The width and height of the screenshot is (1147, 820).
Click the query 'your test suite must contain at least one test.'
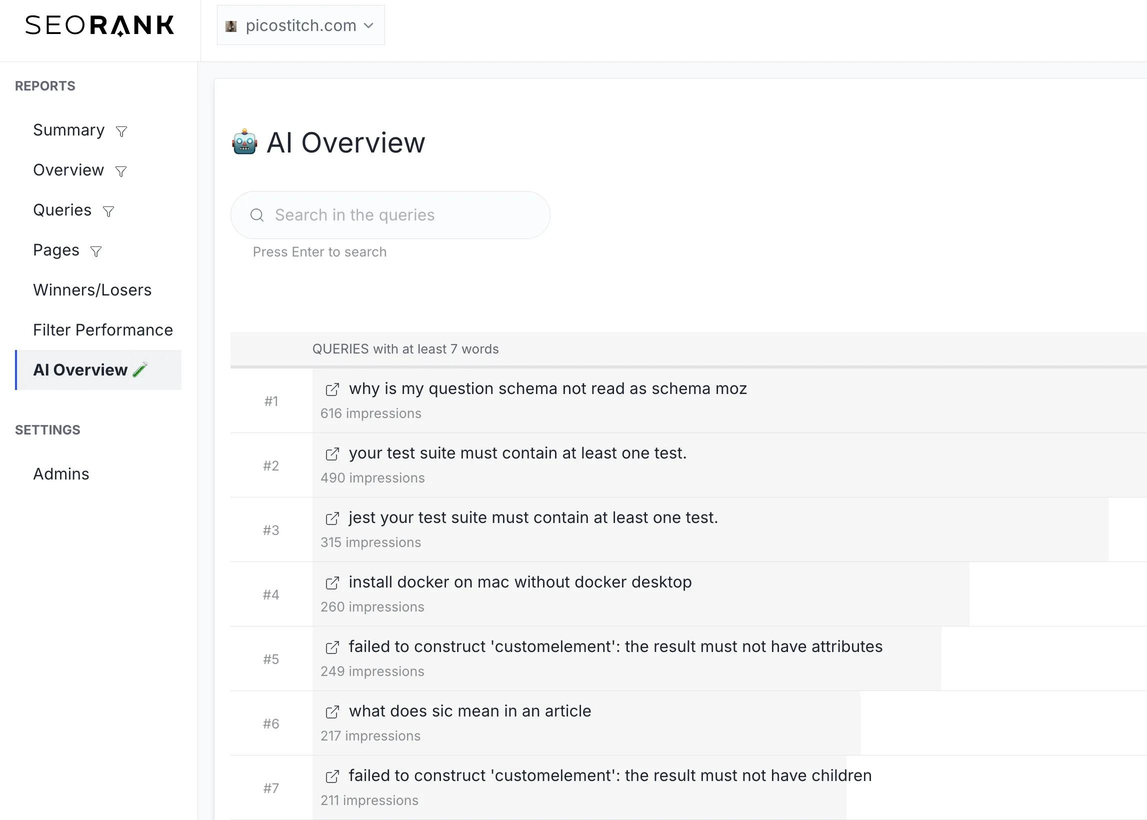518,453
